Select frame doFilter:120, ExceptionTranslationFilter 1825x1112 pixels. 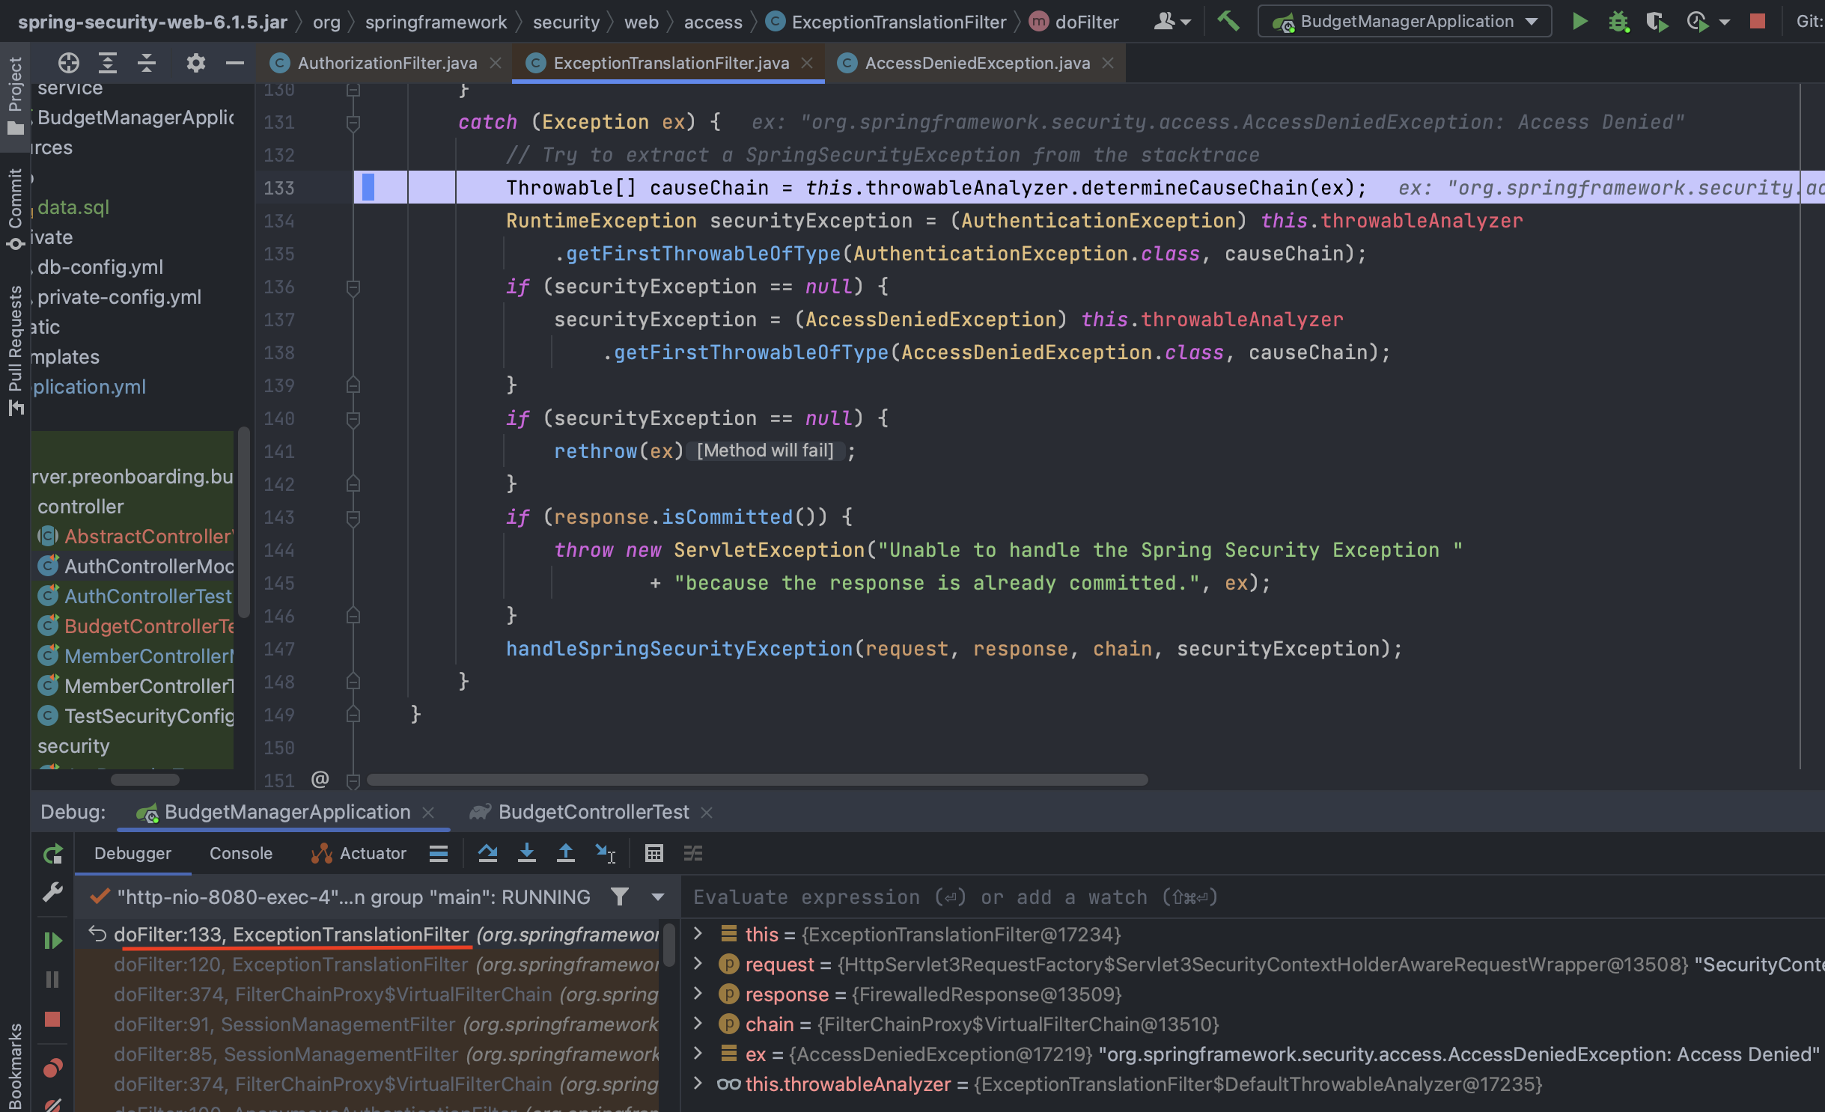367,965
